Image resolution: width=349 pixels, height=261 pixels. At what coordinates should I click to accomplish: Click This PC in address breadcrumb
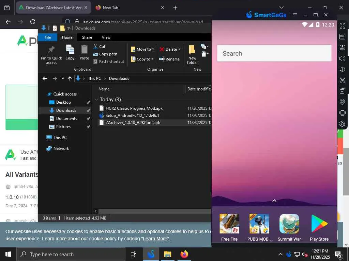point(94,79)
